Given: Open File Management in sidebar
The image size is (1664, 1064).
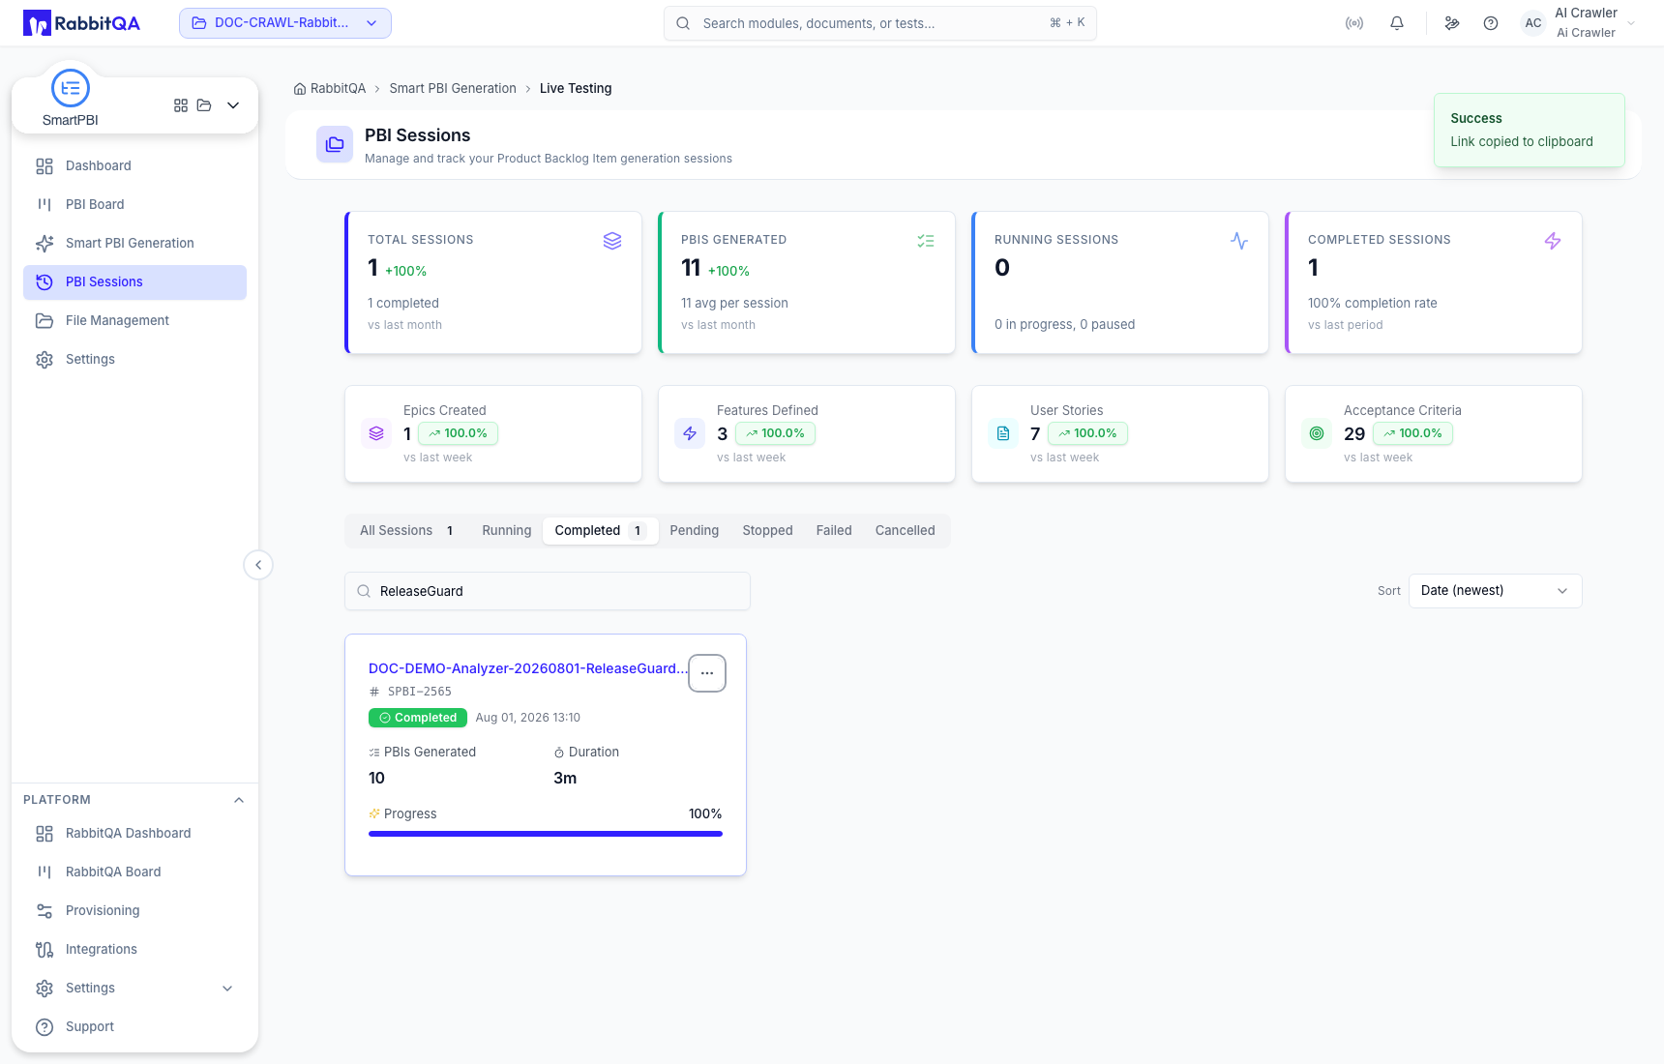Looking at the screenshot, I should (134, 321).
